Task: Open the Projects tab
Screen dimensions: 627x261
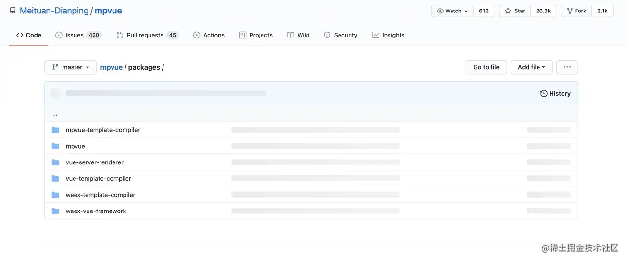Action: point(256,35)
